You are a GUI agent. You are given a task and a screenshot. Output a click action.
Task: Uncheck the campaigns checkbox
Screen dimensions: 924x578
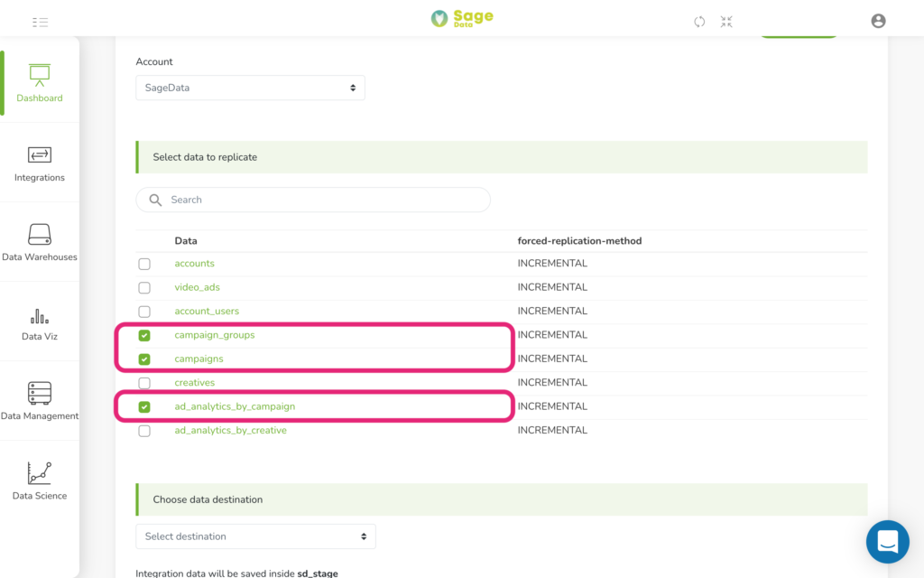[x=144, y=359]
